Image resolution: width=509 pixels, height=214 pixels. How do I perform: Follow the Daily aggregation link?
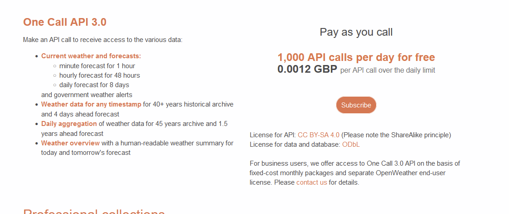[69, 124]
